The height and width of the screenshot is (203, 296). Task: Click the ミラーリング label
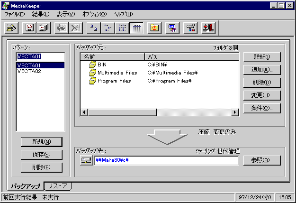pos(205,151)
